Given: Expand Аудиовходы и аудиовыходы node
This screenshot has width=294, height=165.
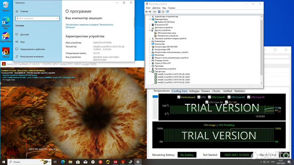Looking at the screenshot, I should tap(150, 16).
